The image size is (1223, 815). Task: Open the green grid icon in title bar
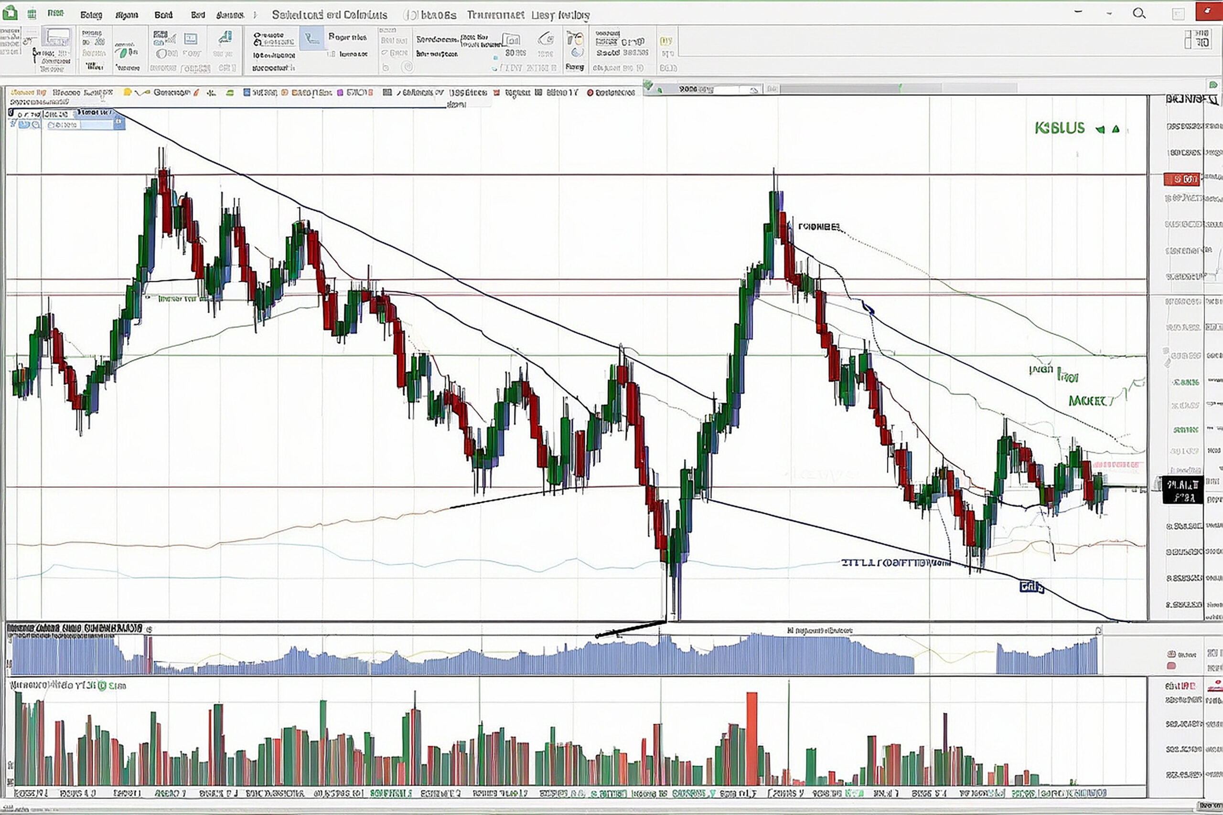click(x=32, y=14)
